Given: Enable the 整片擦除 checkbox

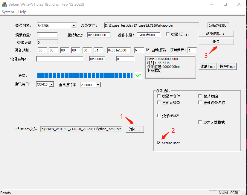Looking at the screenshot, I should [x=200, y=96].
